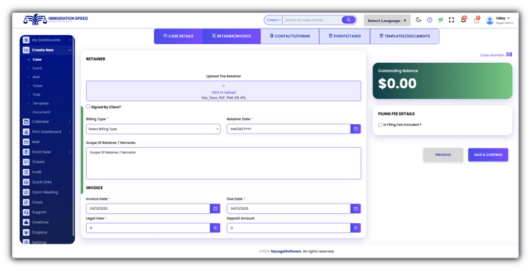Open help question mark icon
532x271 pixels.
click(430, 20)
